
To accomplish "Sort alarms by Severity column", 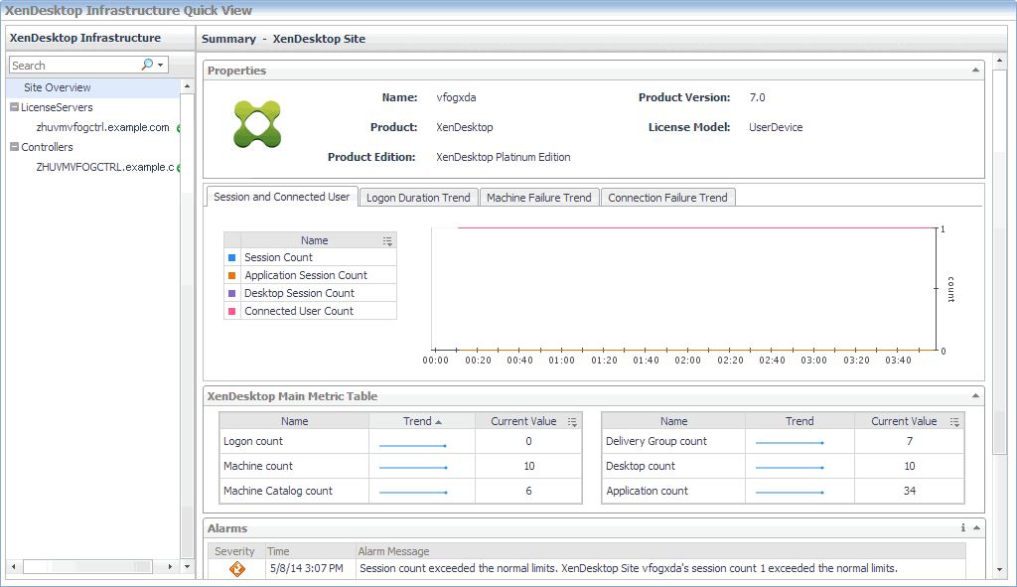I will click(234, 551).
